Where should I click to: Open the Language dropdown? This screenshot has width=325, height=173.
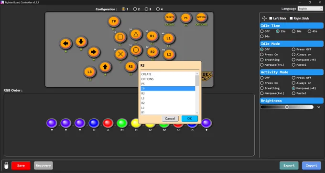coord(310,9)
